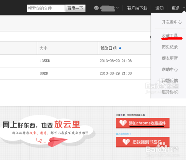Click the 搜索你的文件 search field

(46, 8)
